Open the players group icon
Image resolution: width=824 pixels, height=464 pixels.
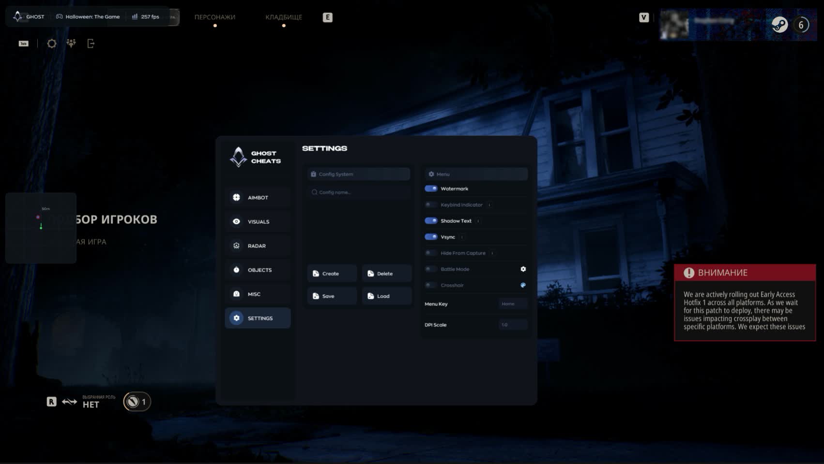pyautogui.click(x=71, y=43)
